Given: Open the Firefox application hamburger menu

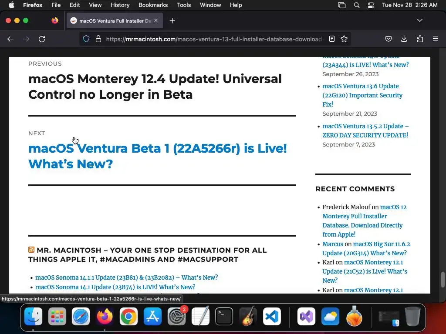Looking at the screenshot, I should click(x=436, y=39).
